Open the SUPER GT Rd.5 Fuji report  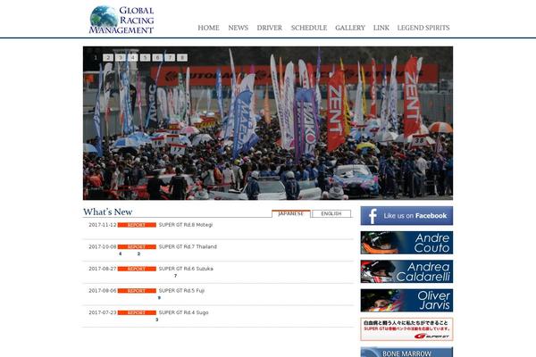[x=181, y=291]
